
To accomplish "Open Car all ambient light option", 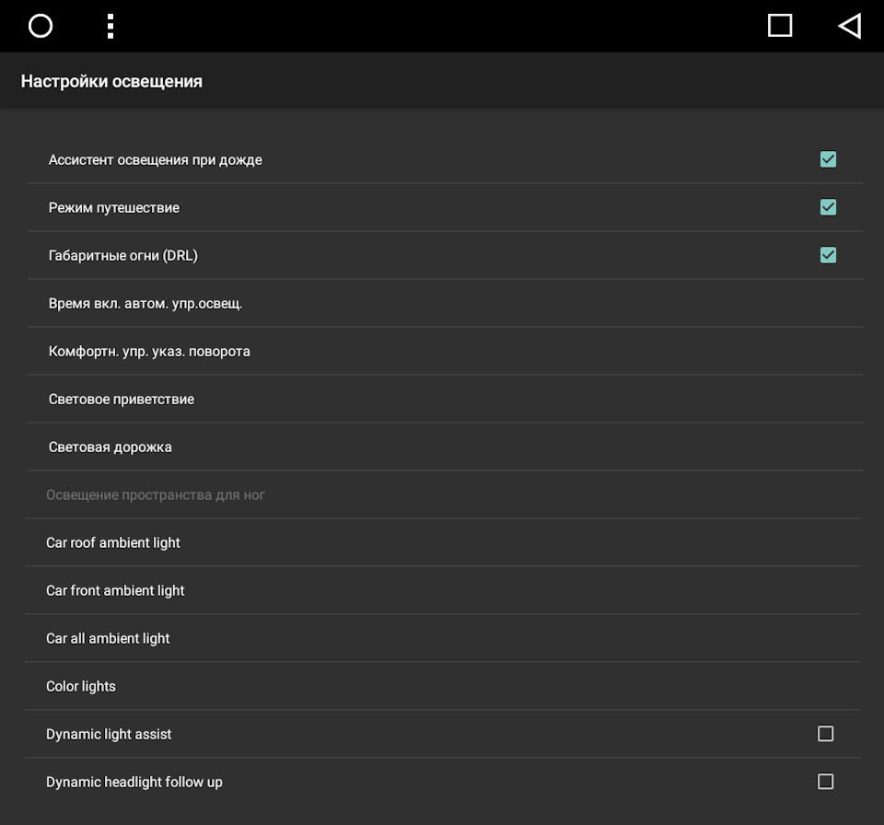I will [443, 639].
